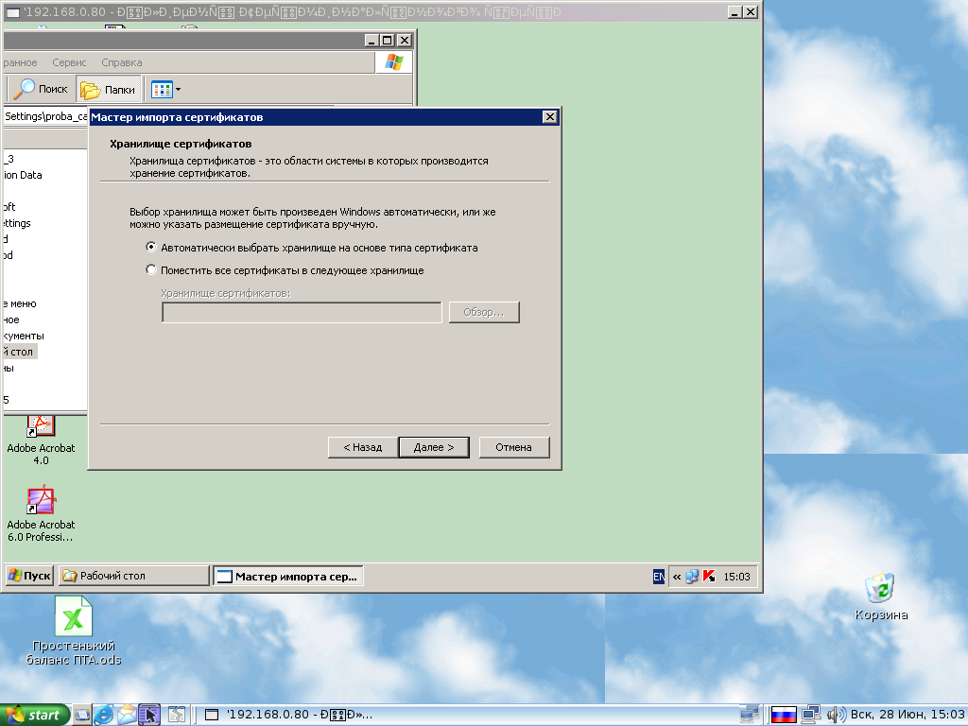The height and width of the screenshot is (726, 968).
Task: Open the Views dropdown in Explorer toolbar
Action: [165, 90]
